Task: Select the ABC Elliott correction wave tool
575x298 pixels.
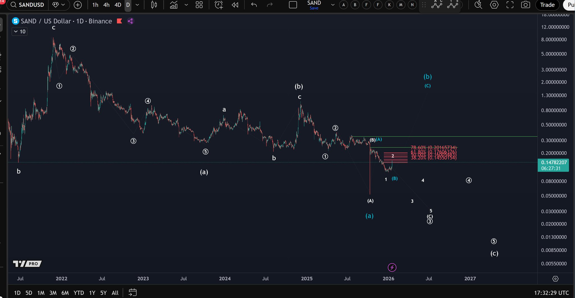Action: 437,5
